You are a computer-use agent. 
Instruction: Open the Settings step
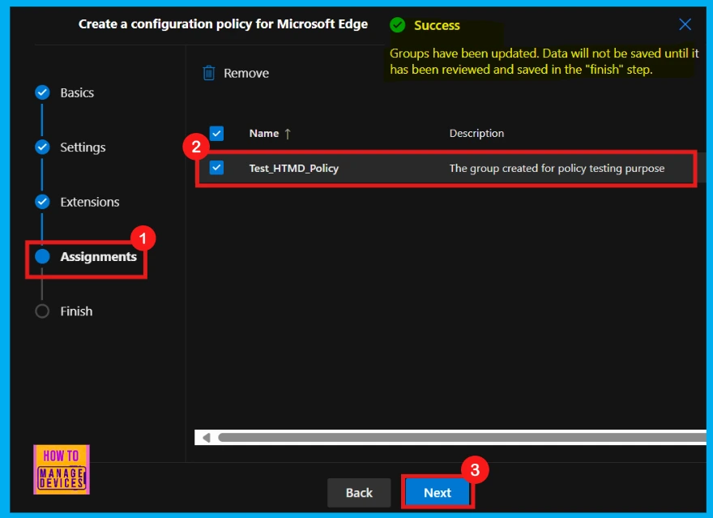(x=83, y=148)
